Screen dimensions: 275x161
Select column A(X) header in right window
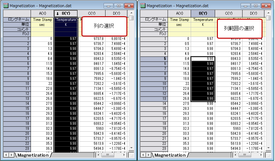[179, 13]
